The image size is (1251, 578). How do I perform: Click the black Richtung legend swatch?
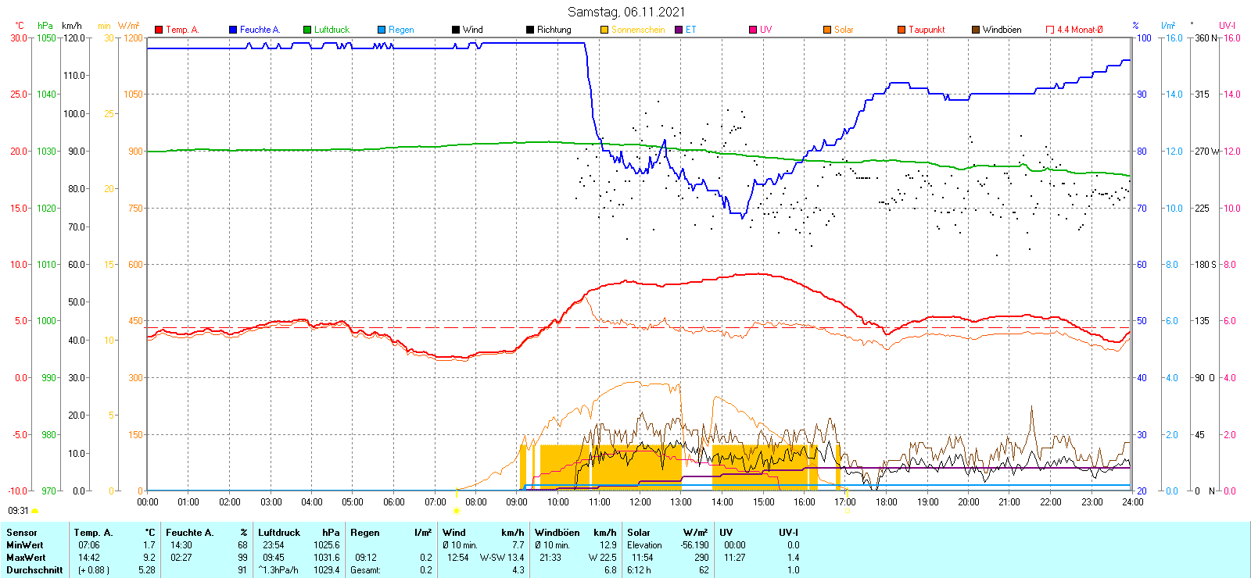click(530, 30)
